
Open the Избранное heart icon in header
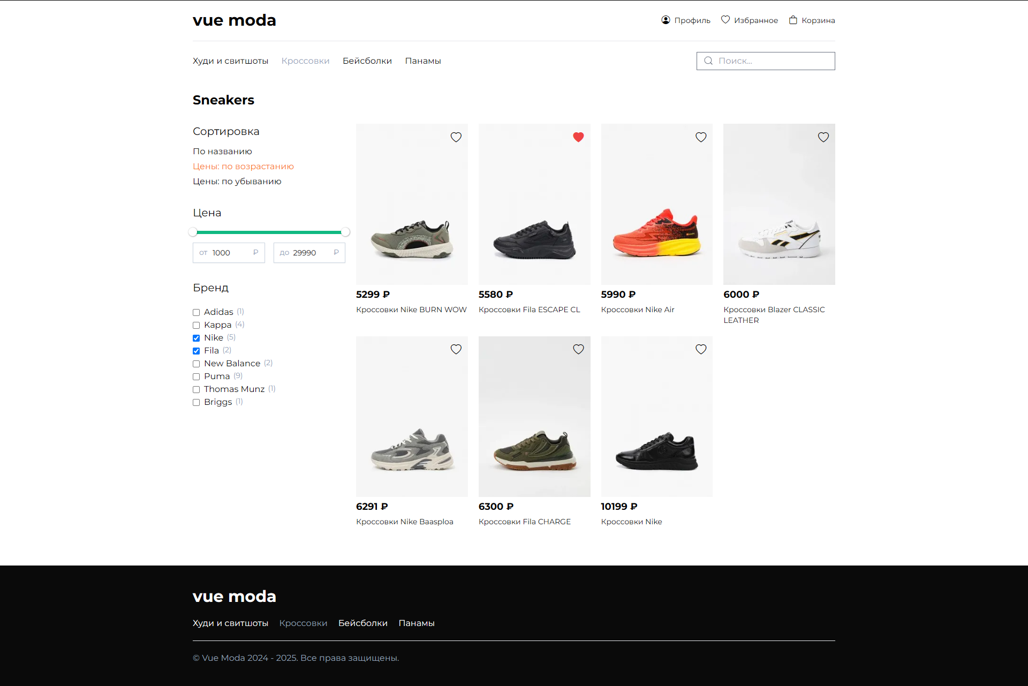pos(725,20)
